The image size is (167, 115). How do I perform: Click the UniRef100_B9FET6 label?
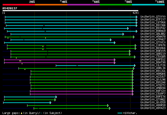point(153,97)
